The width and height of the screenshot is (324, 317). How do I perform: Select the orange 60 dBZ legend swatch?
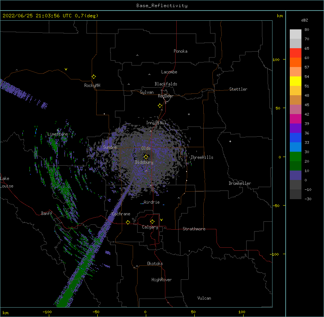[295, 62]
